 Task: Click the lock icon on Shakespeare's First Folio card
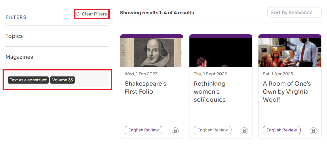pos(175,131)
